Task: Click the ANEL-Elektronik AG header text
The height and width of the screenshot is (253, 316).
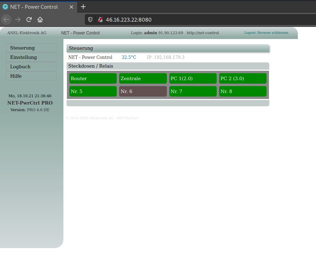Action: pyautogui.click(x=27, y=33)
